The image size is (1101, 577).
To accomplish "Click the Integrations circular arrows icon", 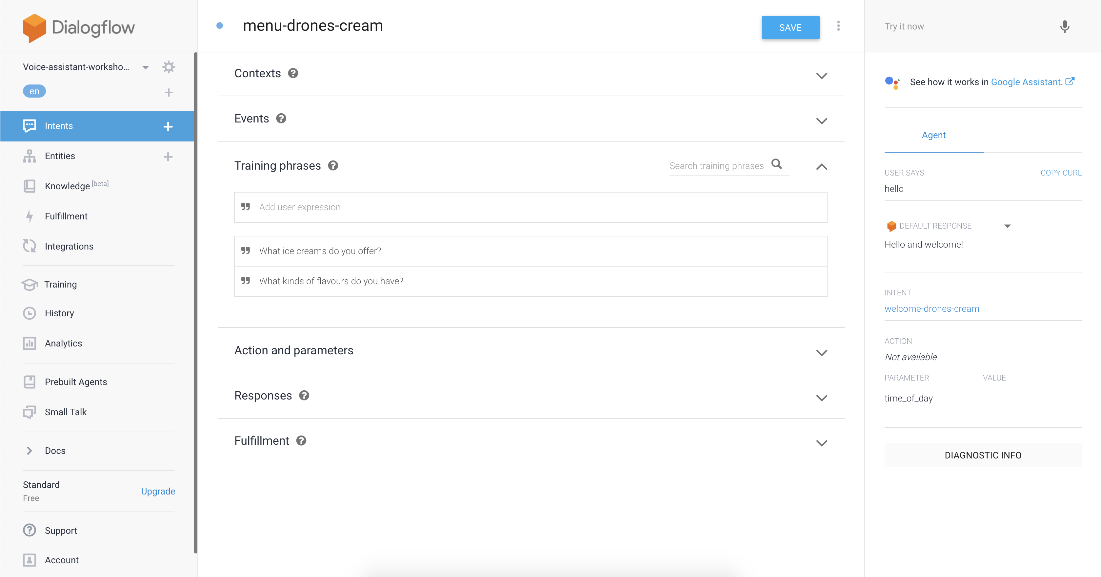I will (x=30, y=246).
